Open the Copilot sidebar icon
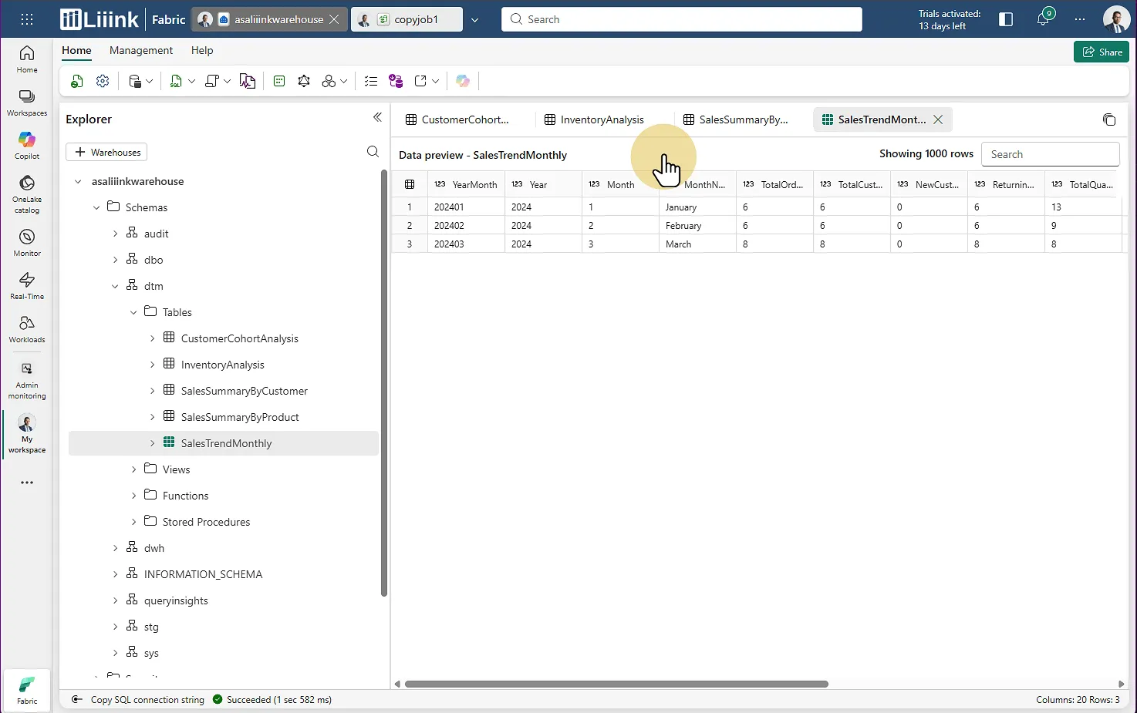Screen dimensions: 1137x713 27,144
